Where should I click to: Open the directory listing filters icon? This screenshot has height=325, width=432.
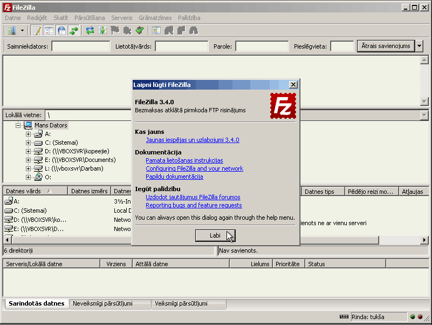(x=156, y=30)
